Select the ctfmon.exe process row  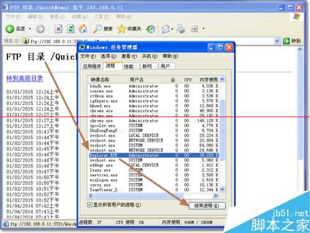coord(154,96)
